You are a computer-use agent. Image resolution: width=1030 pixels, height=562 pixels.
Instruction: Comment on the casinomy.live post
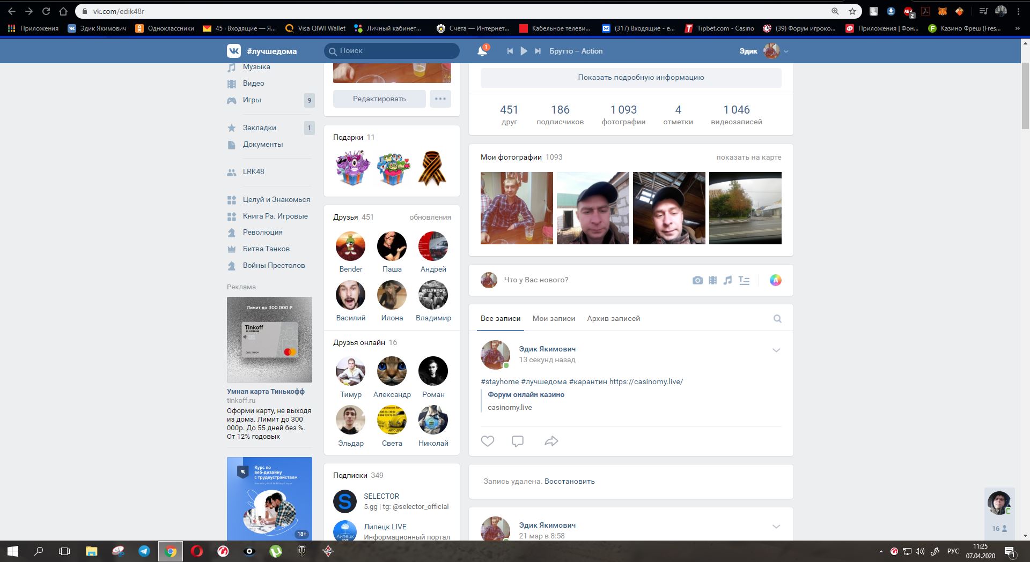tap(518, 441)
